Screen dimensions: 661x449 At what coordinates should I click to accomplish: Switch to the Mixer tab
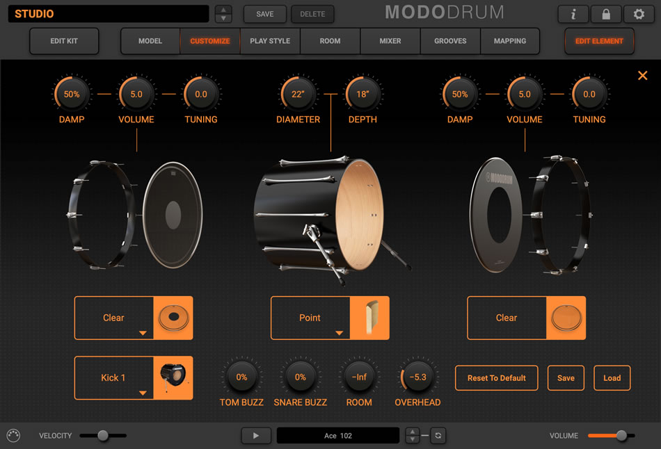coord(390,41)
